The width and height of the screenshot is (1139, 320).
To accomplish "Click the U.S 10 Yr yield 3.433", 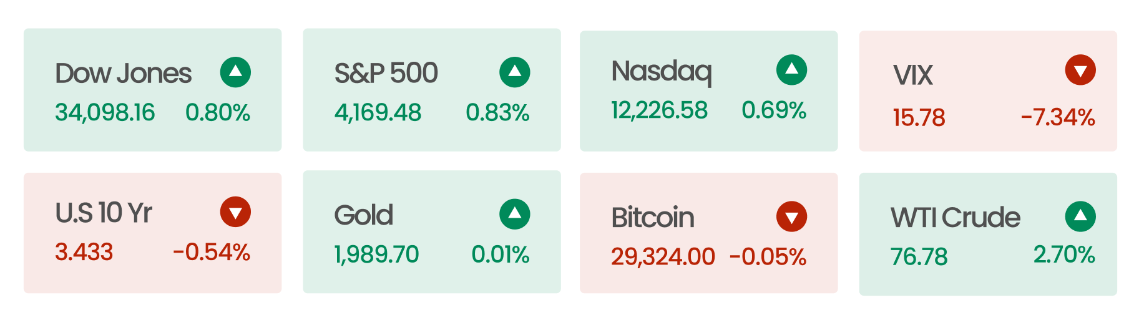I will click(x=84, y=252).
